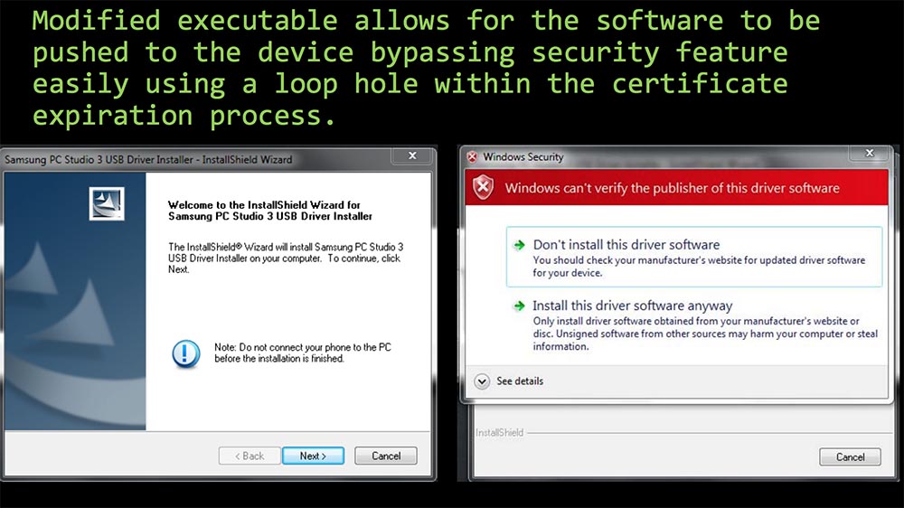Image resolution: width=904 pixels, height=508 pixels.
Task: Click green arrow beside Install anyway option
Action: coord(520,306)
